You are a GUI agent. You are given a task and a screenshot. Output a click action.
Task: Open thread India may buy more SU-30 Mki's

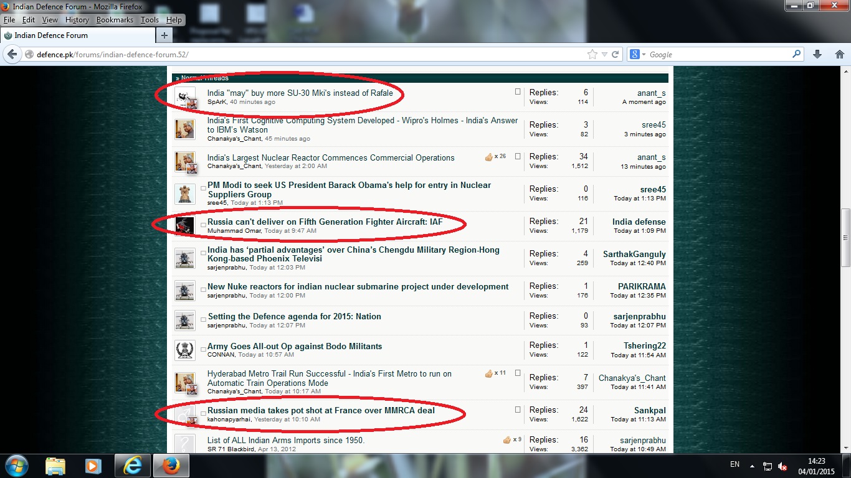click(x=300, y=93)
